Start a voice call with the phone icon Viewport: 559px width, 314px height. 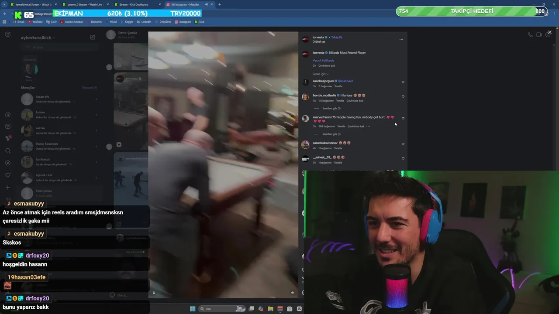click(x=530, y=35)
